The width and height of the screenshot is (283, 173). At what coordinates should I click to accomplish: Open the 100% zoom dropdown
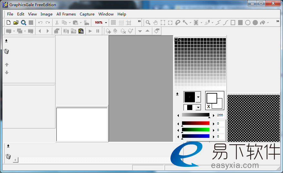(x=106, y=23)
